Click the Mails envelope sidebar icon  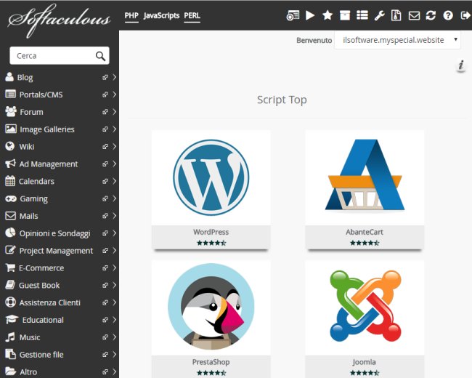10,215
